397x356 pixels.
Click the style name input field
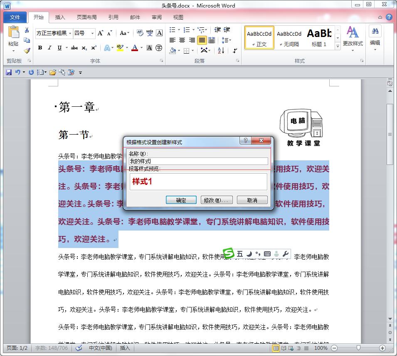tap(198, 161)
